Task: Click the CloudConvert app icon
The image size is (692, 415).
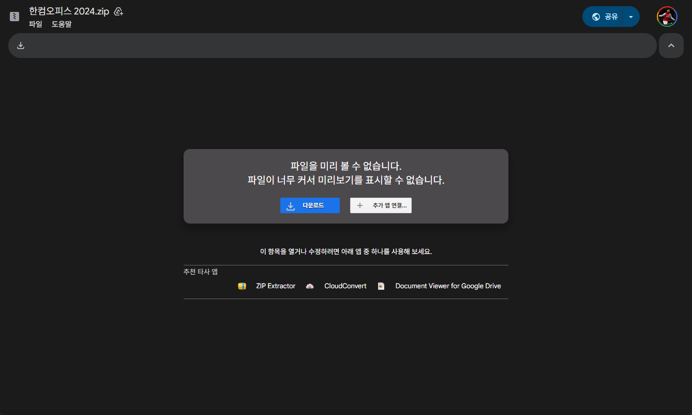Action: pyautogui.click(x=310, y=286)
